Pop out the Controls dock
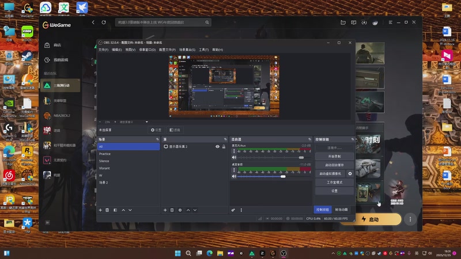461x259 pixels. pyautogui.click(x=353, y=139)
